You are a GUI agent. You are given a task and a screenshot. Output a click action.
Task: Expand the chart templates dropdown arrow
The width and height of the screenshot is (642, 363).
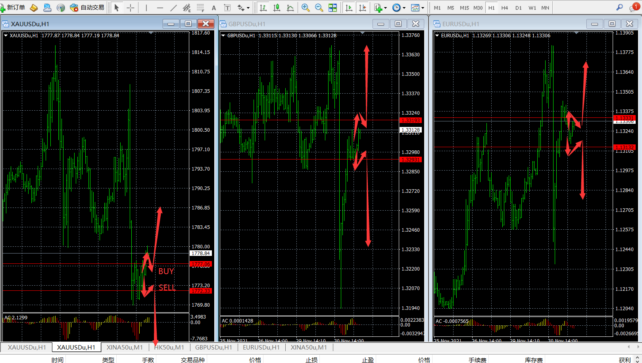click(423, 8)
